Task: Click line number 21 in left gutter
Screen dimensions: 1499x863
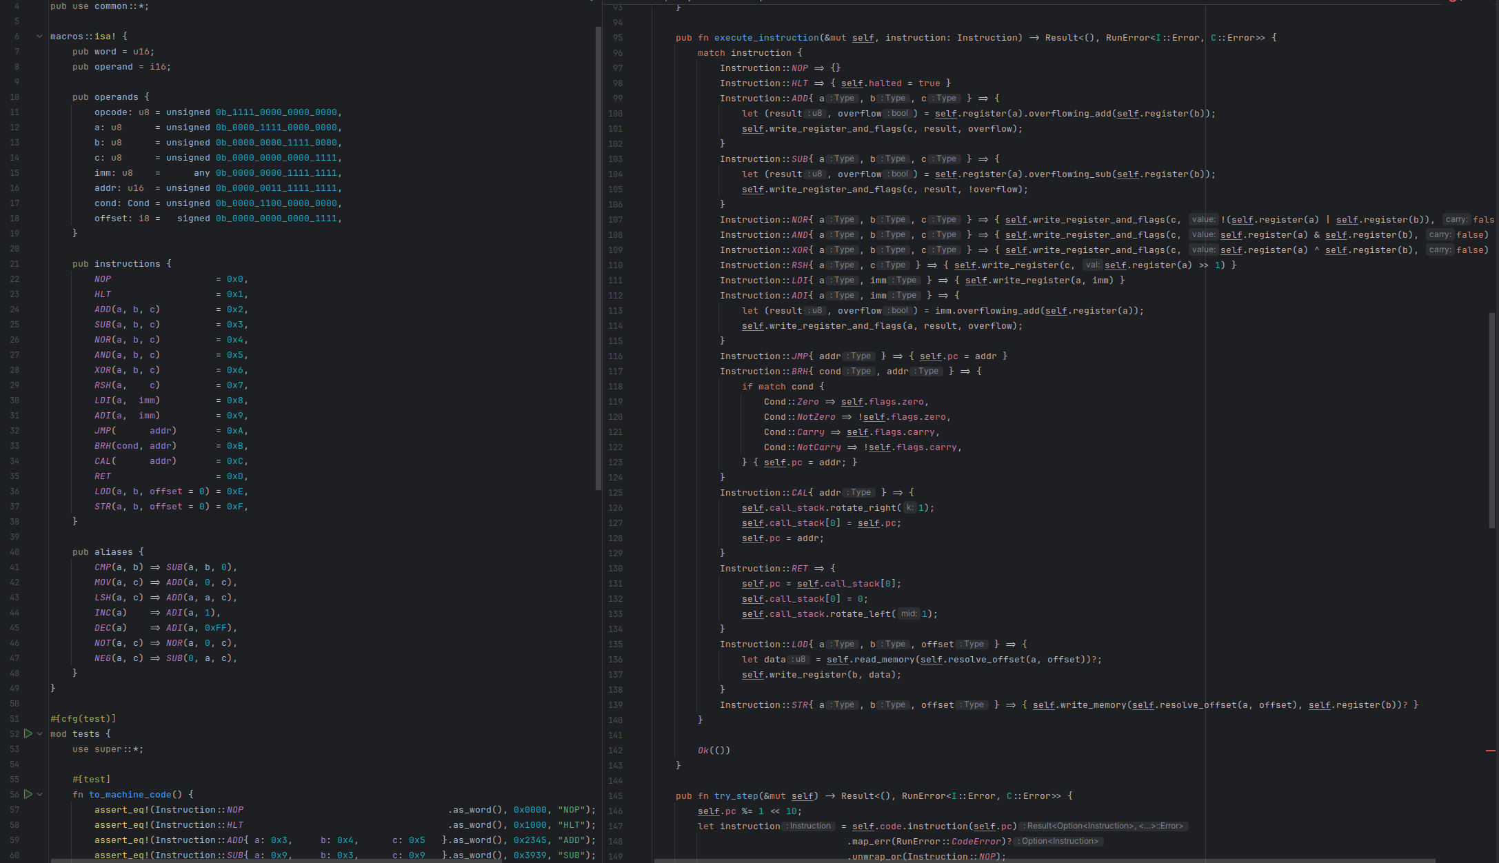Action: pos(14,264)
